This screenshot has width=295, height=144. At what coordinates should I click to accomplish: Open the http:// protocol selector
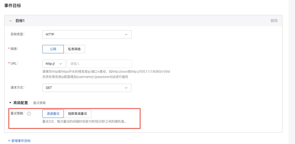click(x=54, y=64)
